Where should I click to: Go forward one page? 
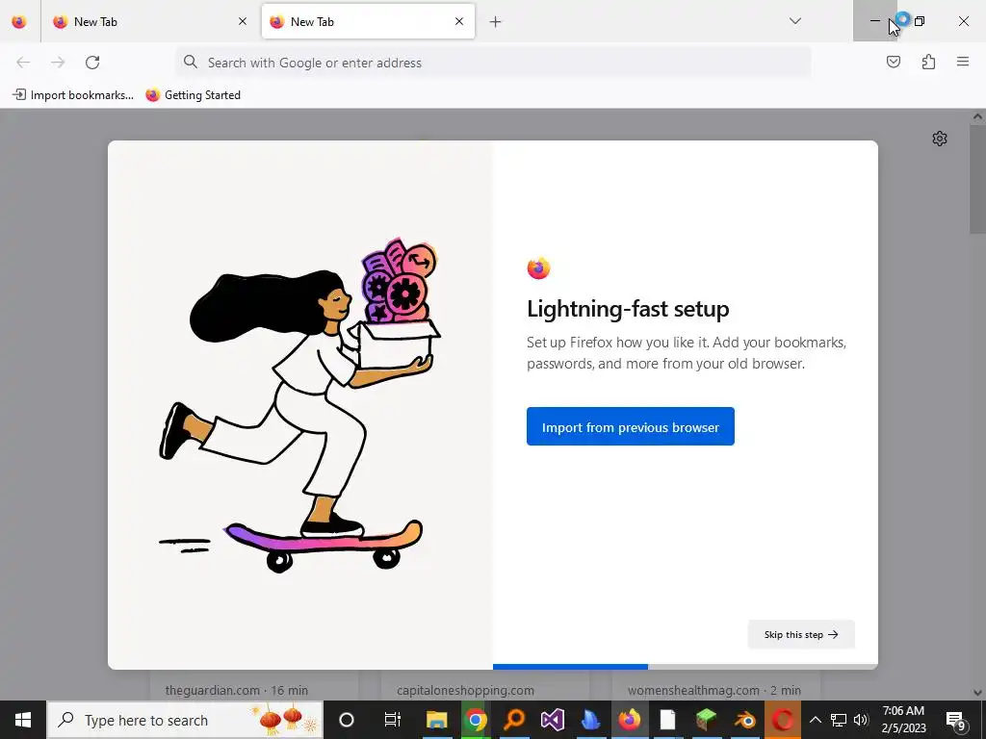(x=58, y=63)
